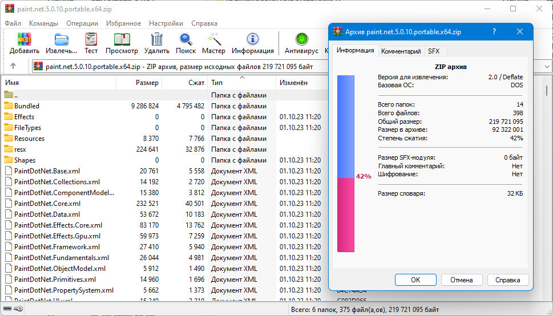Open the Настройки menu
Image resolution: width=553 pixels, height=316 pixels.
166,23
